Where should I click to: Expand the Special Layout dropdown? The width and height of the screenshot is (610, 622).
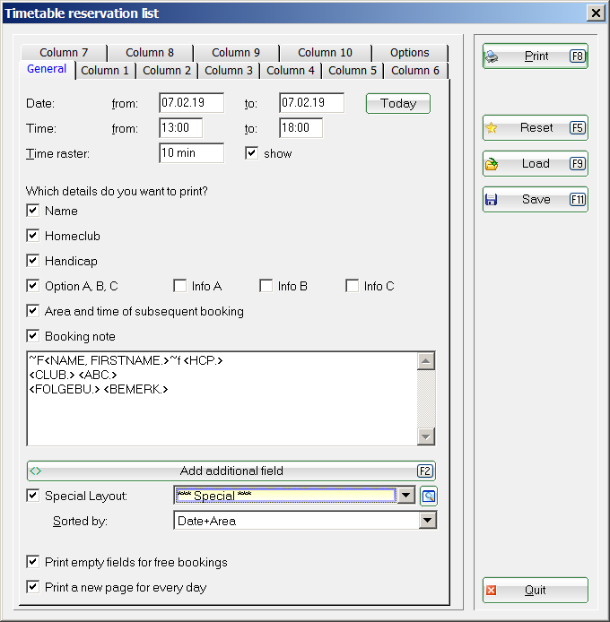(x=405, y=496)
